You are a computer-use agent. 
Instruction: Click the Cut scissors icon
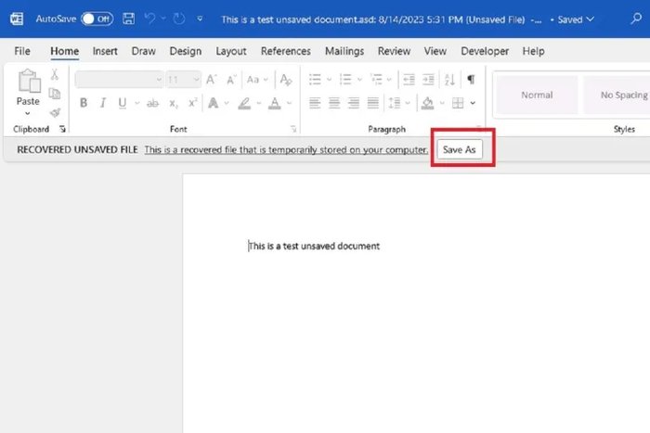pyautogui.click(x=54, y=75)
